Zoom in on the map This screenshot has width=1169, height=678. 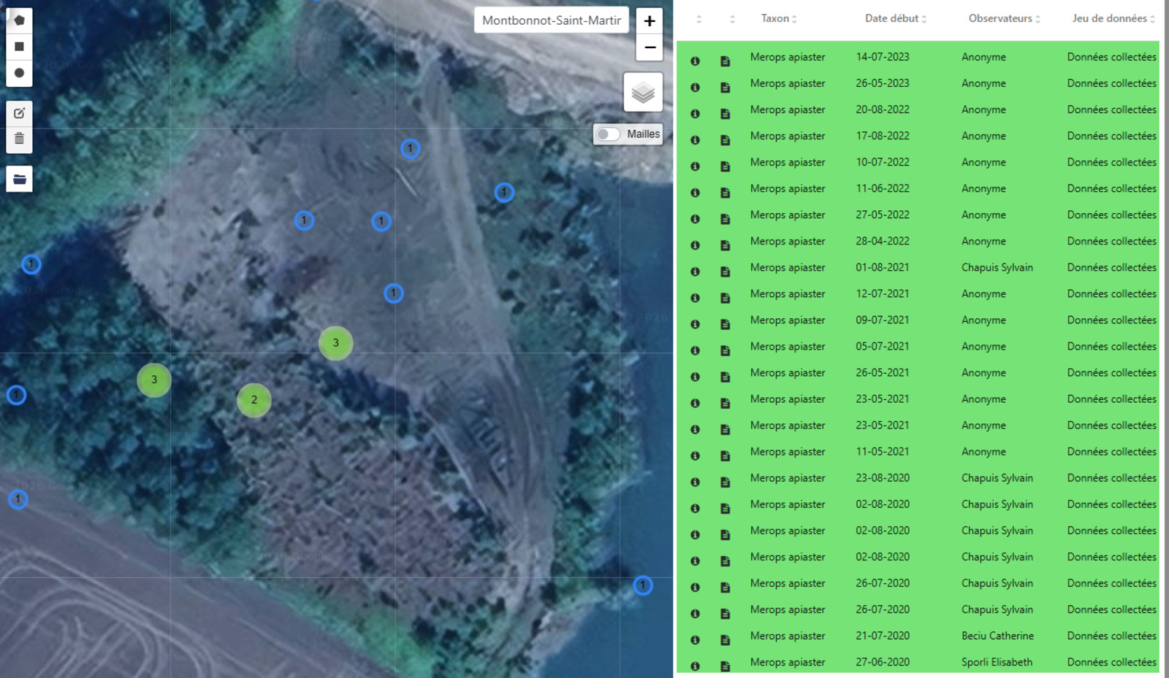tap(649, 21)
